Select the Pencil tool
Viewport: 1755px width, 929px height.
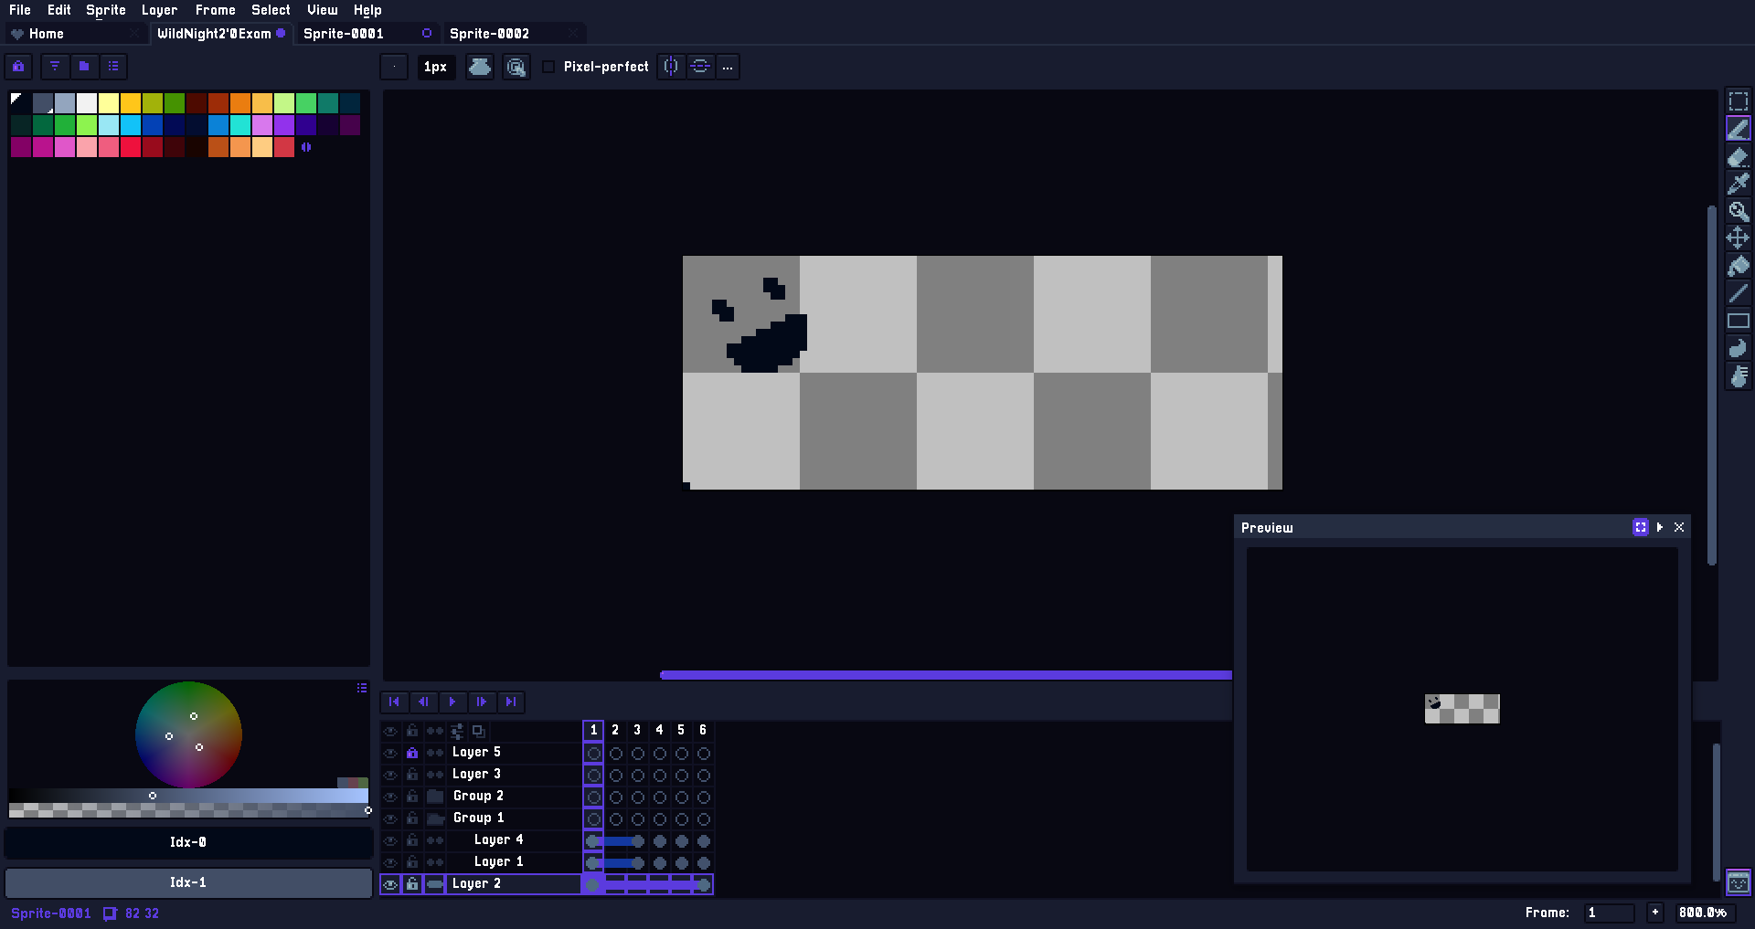point(1738,129)
